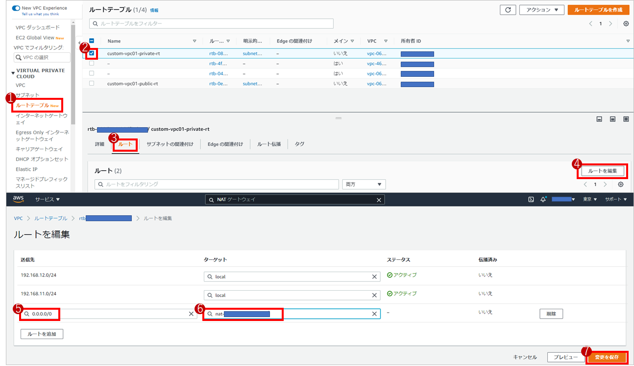Toggle New VPC Experience switch
This screenshot has width=634, height=366.
(x=16, y=8)
